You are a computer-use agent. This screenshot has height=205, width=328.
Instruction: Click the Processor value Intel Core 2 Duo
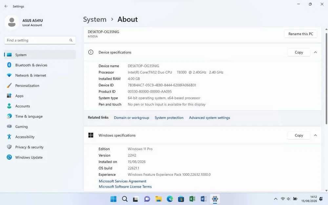click(175, 72)
